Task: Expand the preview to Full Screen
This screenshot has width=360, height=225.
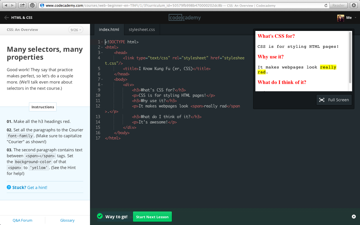Action: pyautogui.click(x=334, y=100)
